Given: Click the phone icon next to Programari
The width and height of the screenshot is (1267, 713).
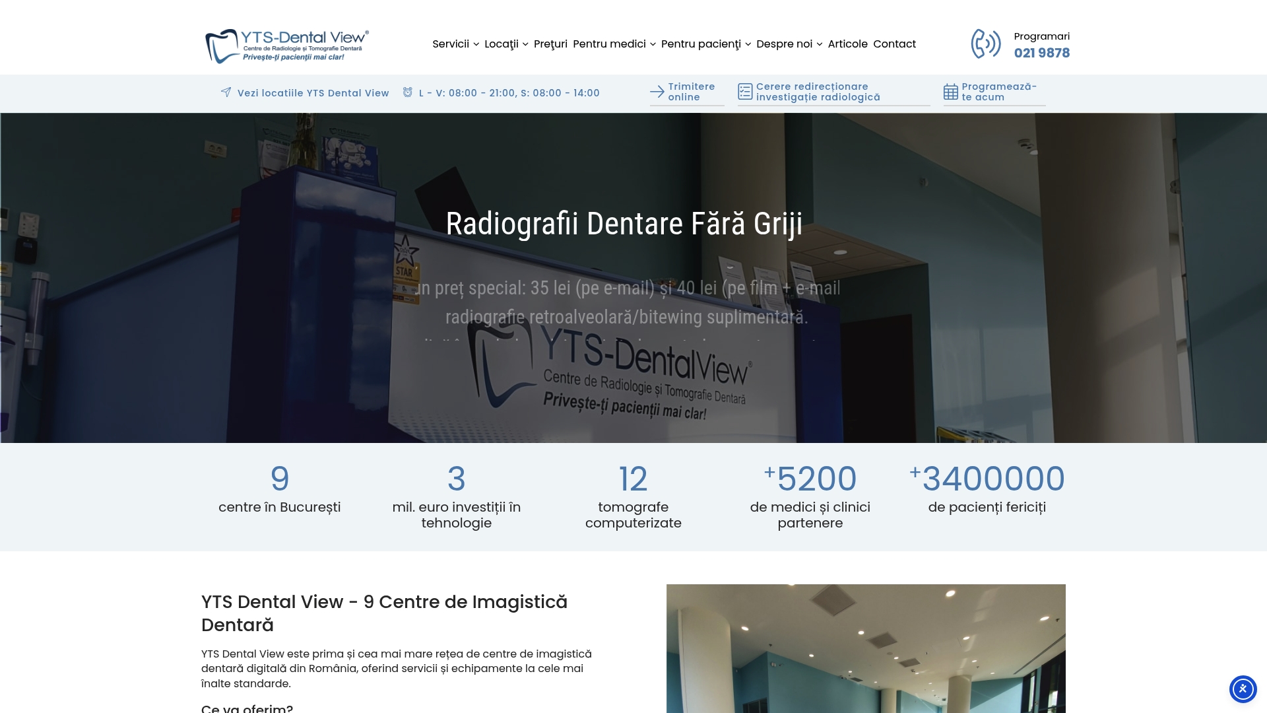Looking at the screenshot, I should click(986, 44).
